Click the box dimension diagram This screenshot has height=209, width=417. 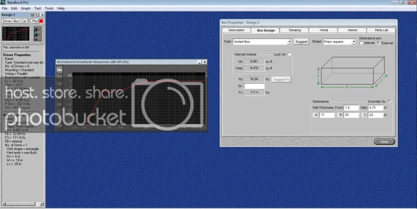[x=352, y=72]
